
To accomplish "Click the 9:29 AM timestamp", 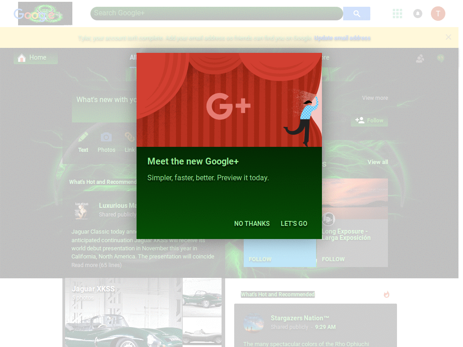I will (325, 327).
